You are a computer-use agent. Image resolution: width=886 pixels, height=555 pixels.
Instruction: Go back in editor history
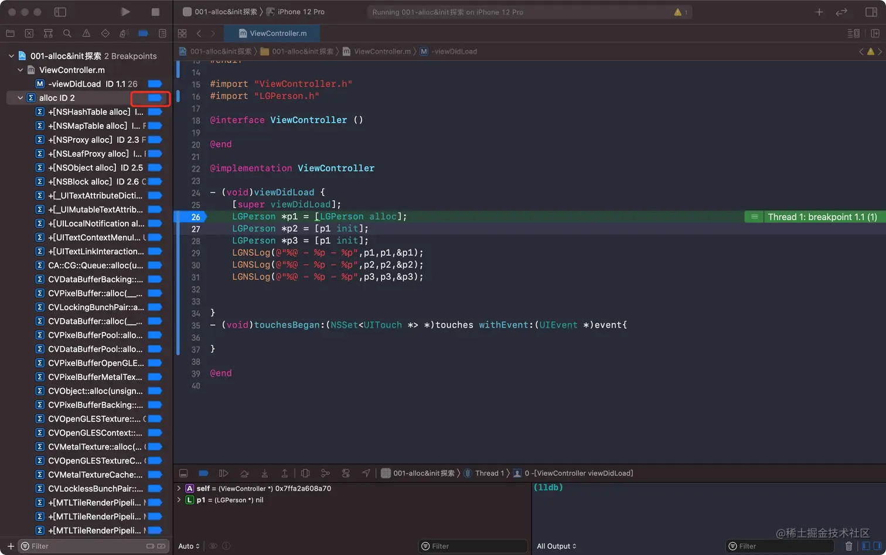199,33
